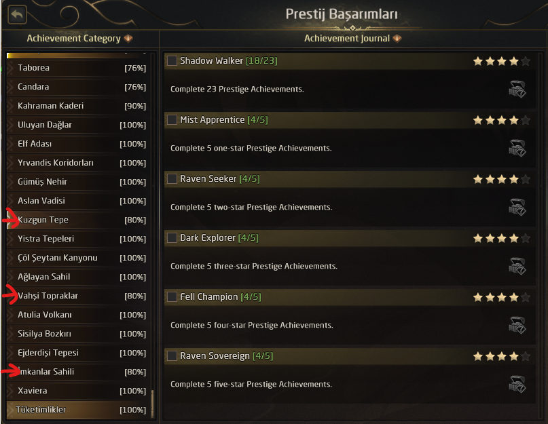Select the Dark Explorer achievement title
Viewport: 548px width, 424px height.
(208, 238)
